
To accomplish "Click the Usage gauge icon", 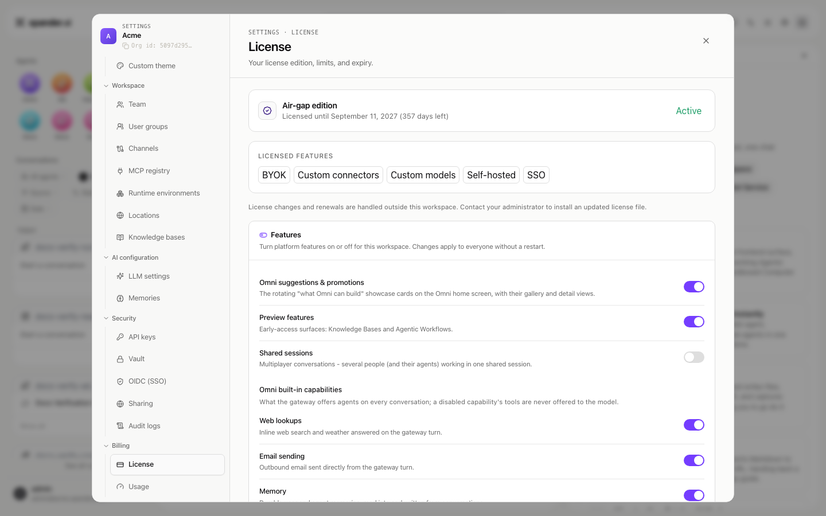I will tap(120, 487).
